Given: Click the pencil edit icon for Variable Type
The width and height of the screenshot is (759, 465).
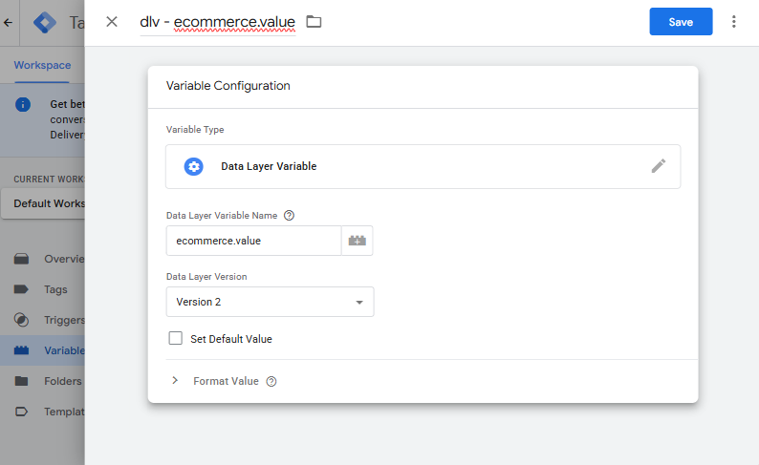Looking at the screenshot, I should click(x=658, y=166).
